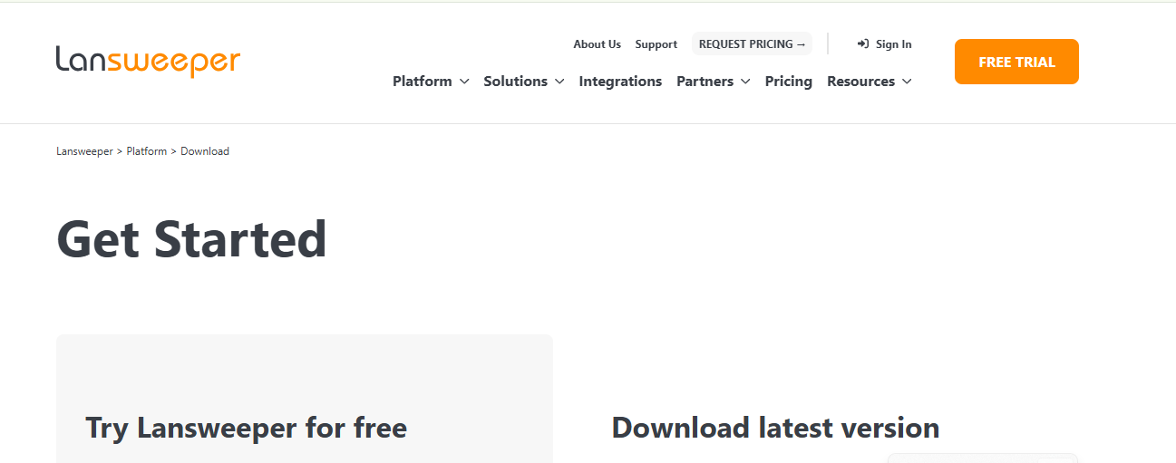
Task: Click Download in the breadcrumb trail
Action: (x=205, y=151)
